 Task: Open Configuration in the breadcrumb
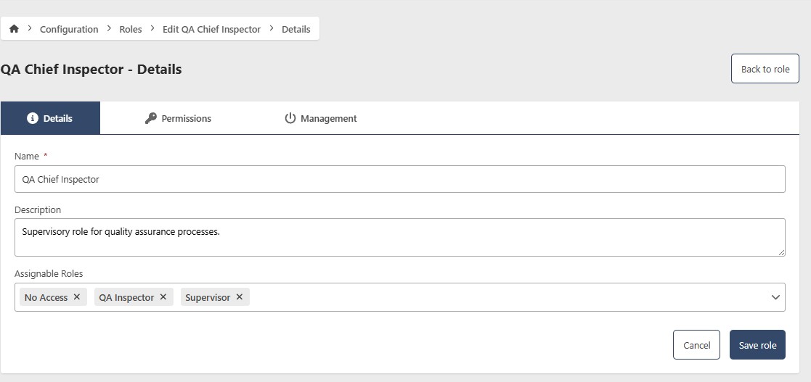click(69, 29)
